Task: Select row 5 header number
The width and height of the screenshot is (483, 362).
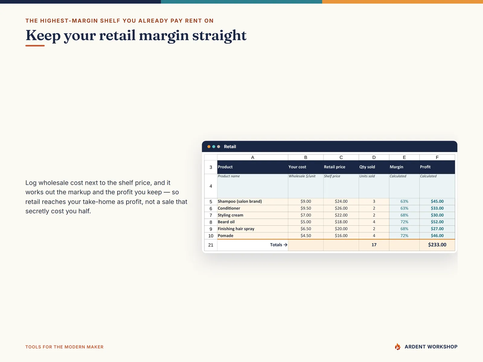Action: [211, 202]
